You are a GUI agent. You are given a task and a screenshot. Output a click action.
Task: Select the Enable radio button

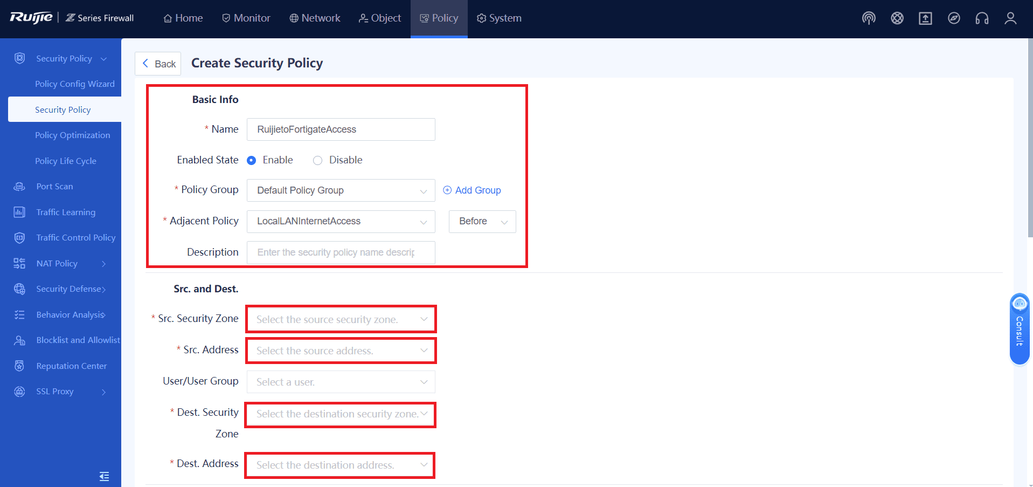[x=251, y=160]
